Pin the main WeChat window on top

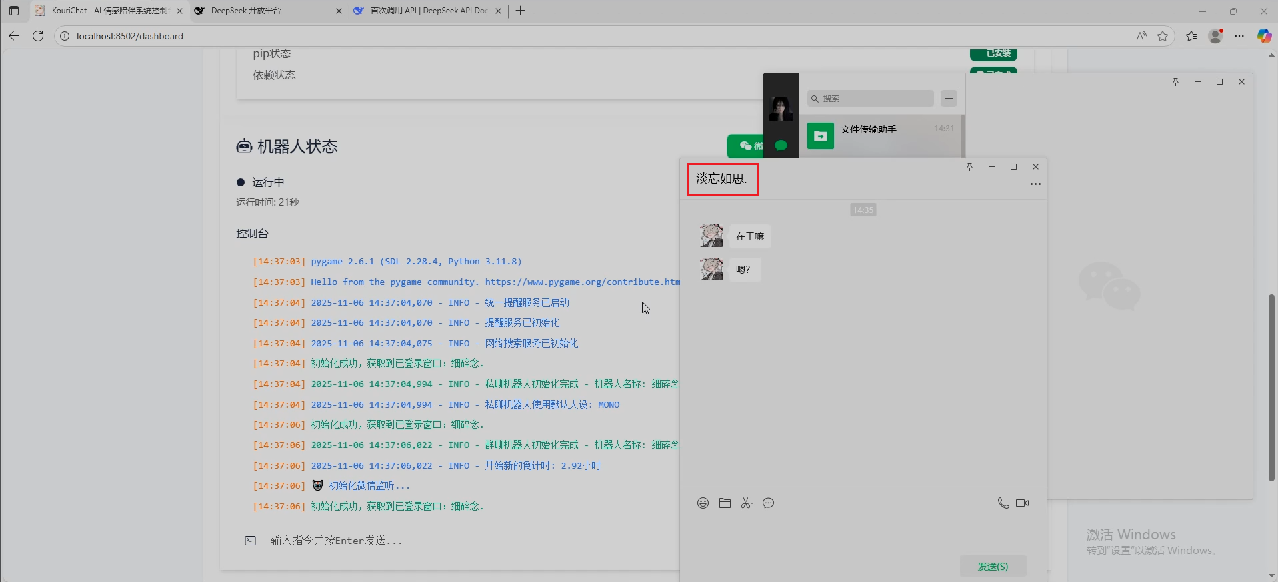pos(1175,82)
